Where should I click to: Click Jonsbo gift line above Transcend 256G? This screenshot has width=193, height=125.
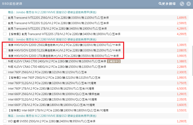[52, 12]
